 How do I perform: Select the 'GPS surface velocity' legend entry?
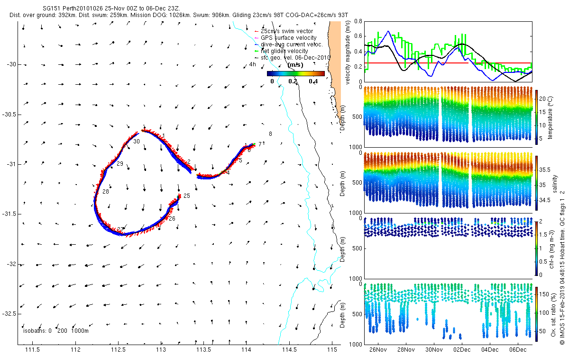[x=289, y=38]
